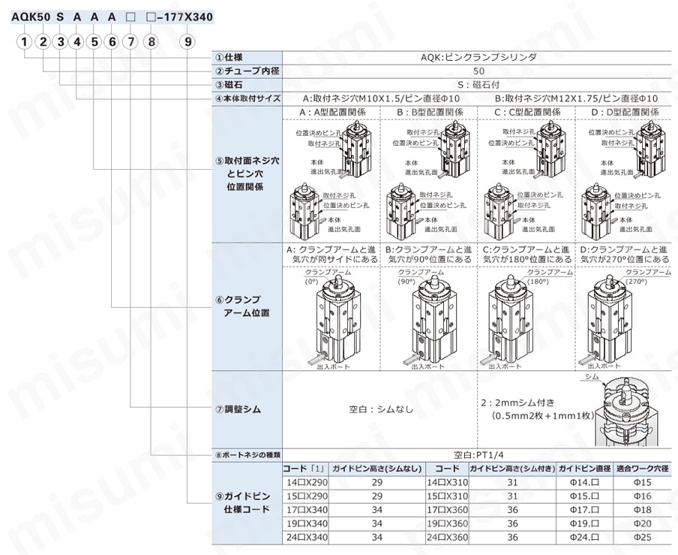The height and width of the screenshot is (555, 678).
Task: Click the 2：2mmシム付き text
Action: (517, 403)
